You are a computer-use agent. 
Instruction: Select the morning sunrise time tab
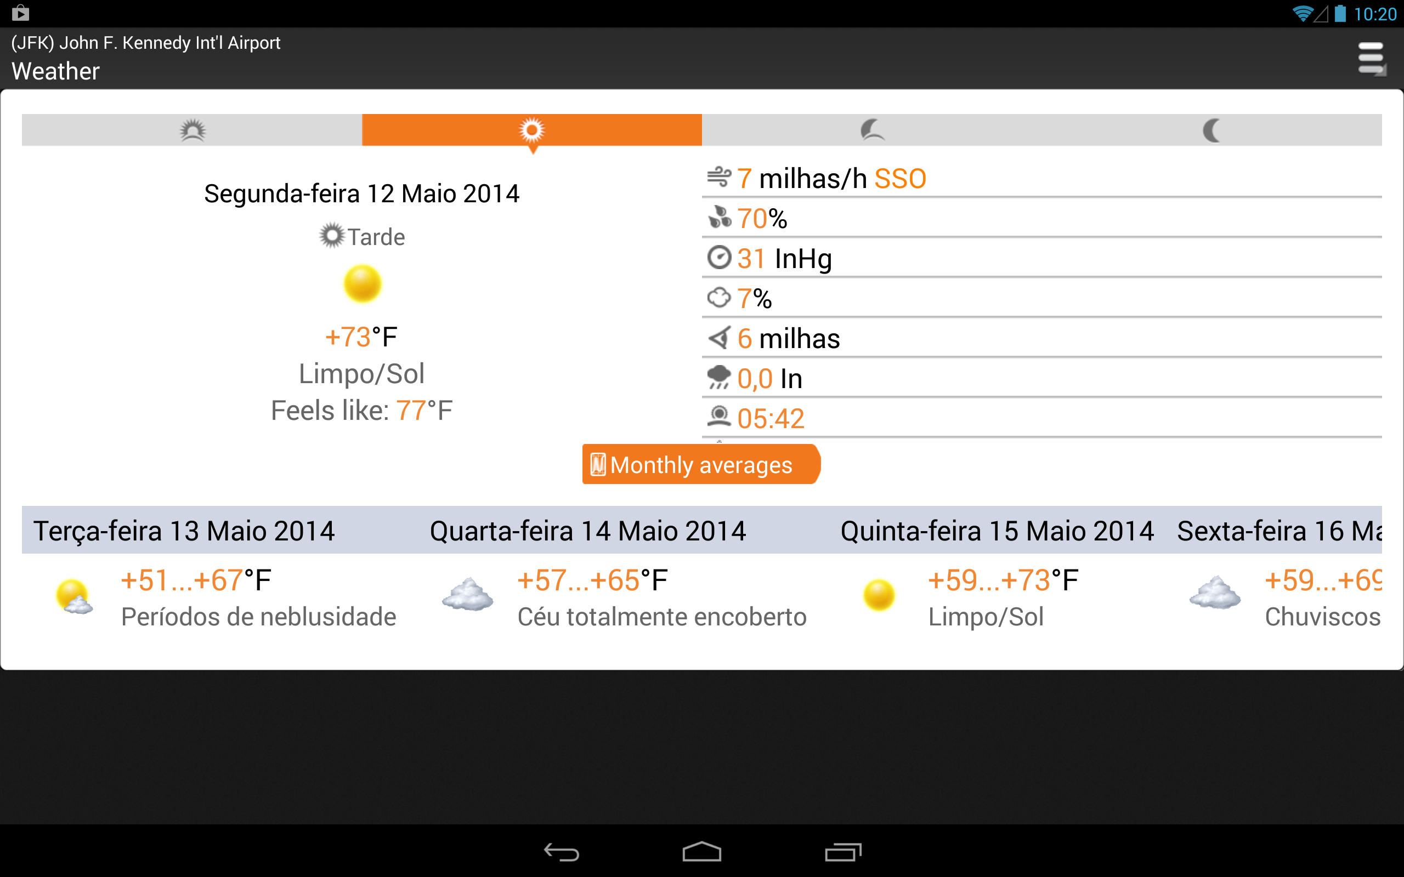192,130
